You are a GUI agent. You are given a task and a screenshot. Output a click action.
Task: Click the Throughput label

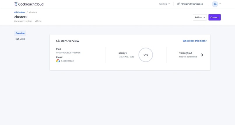pos(185,53)
